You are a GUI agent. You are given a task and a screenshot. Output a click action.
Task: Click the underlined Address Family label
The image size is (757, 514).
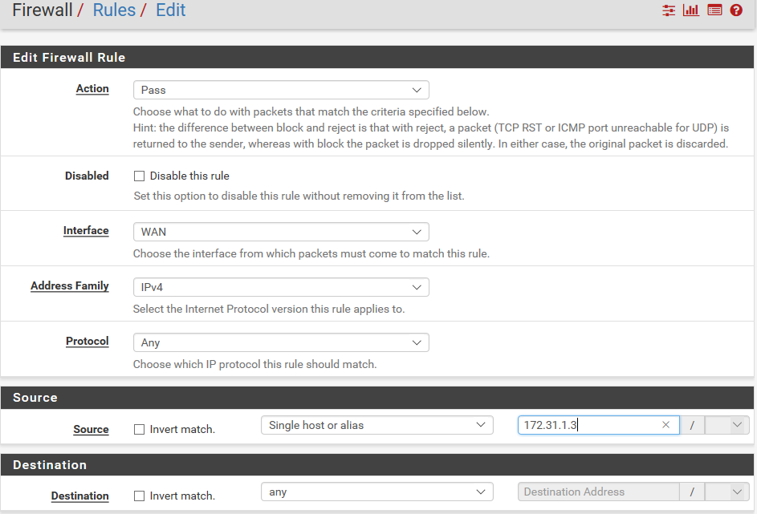click(70, 285)
